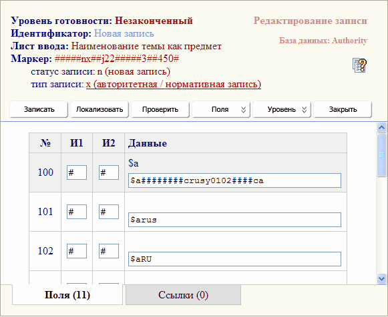Click the И2 column header
The height and width of the screenshot is (317, 388).
109,143
